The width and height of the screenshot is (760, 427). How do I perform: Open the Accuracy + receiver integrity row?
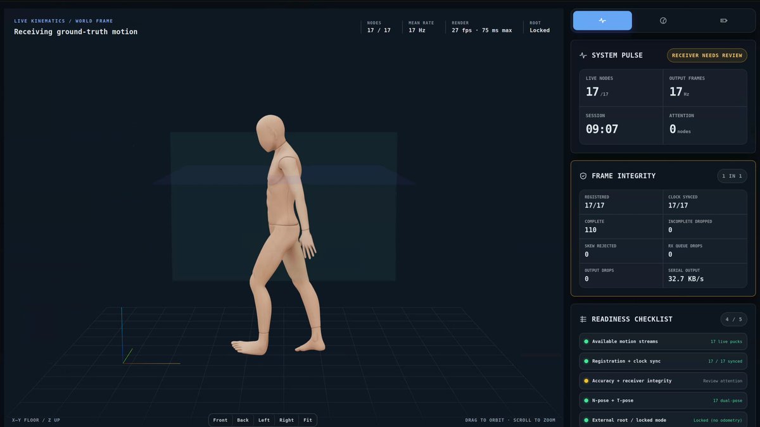[663, 381]
